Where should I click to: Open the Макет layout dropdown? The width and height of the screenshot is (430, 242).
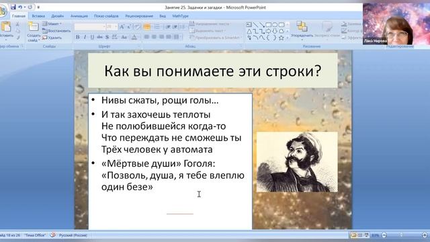(52, 24)
